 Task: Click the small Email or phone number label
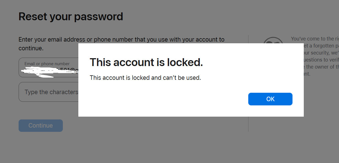47,64
